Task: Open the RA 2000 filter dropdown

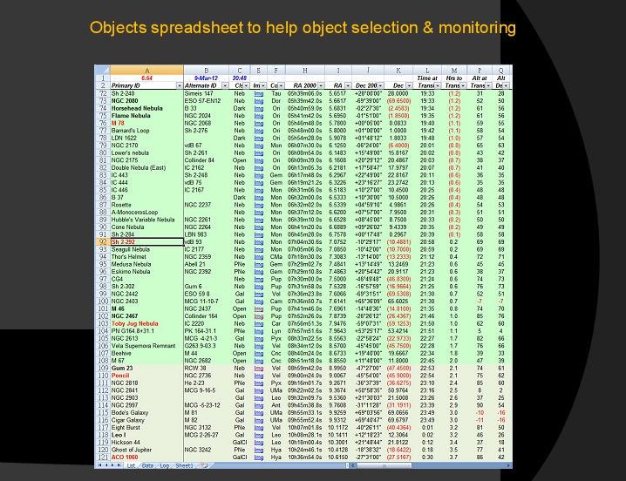Action: tap(321, 85)
